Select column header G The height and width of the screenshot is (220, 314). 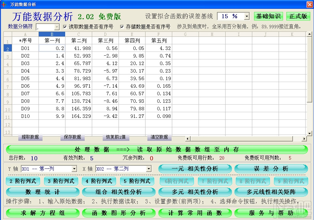(185, 34)
